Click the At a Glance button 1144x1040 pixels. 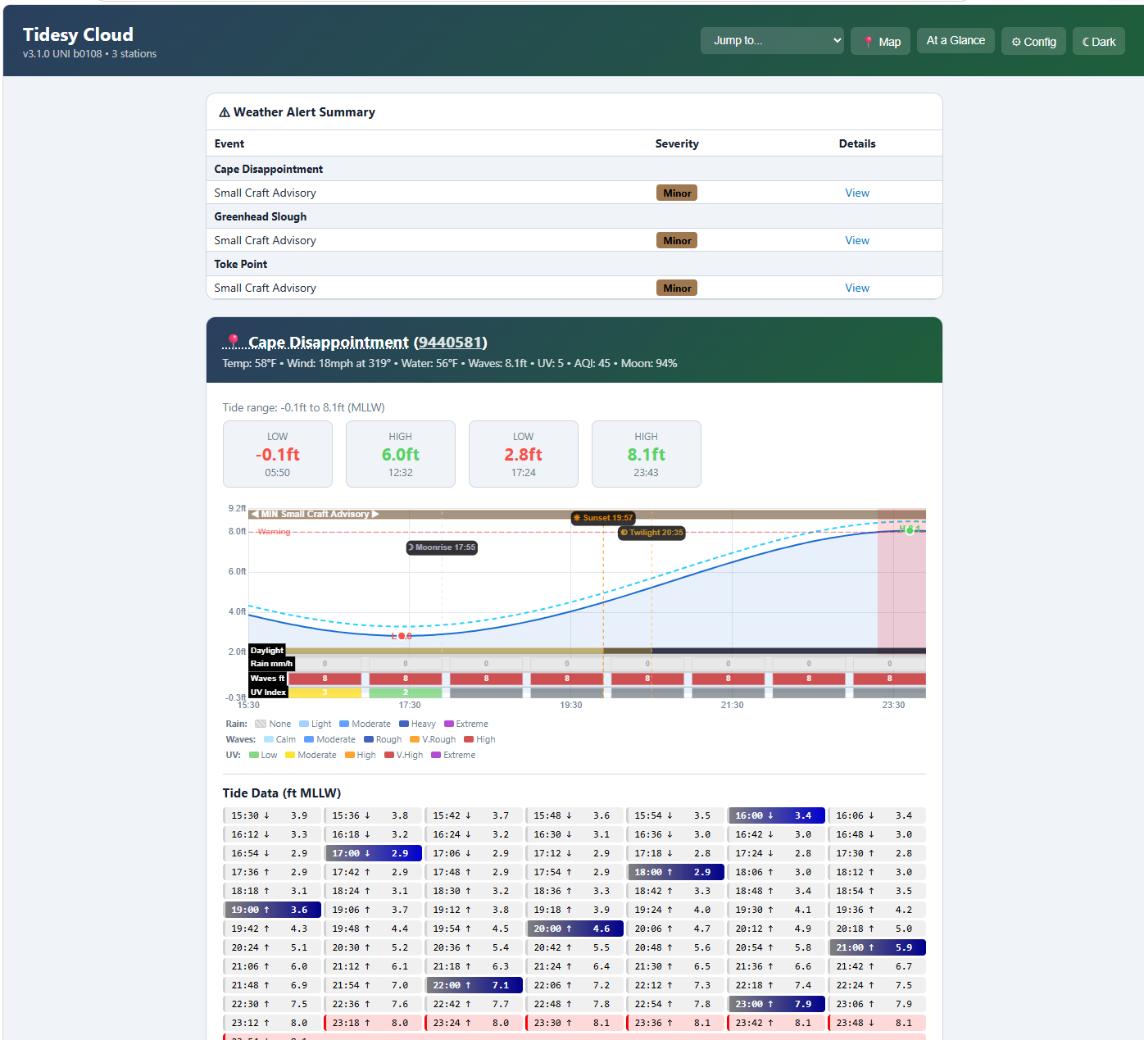click(x=956, y=40)
